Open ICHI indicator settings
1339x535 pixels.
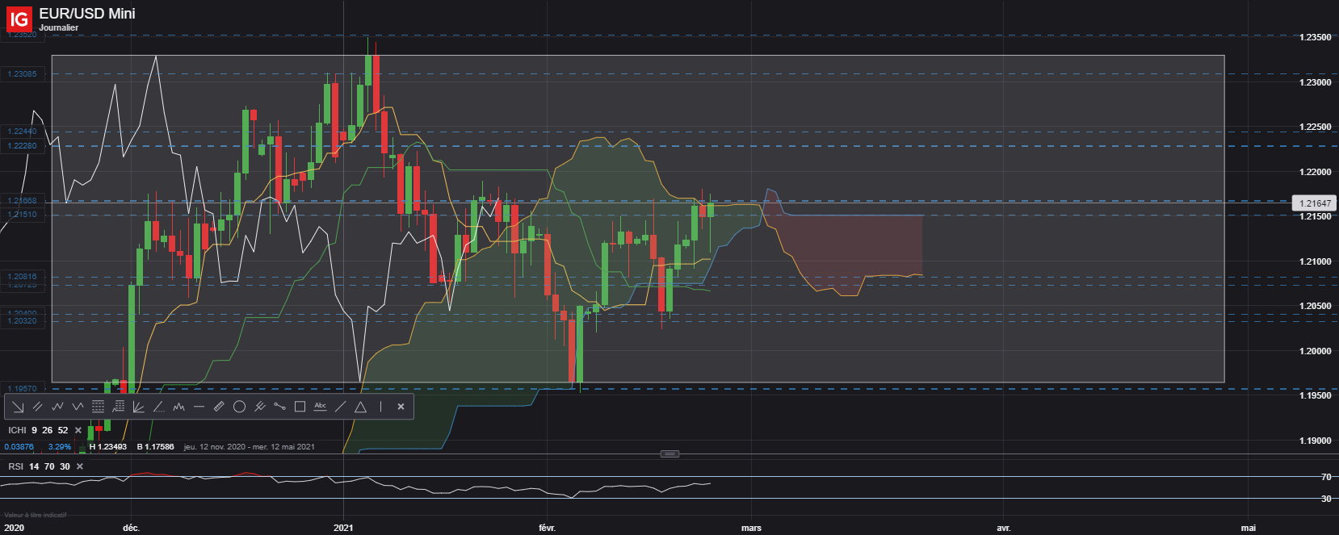[x=38, y=430]
